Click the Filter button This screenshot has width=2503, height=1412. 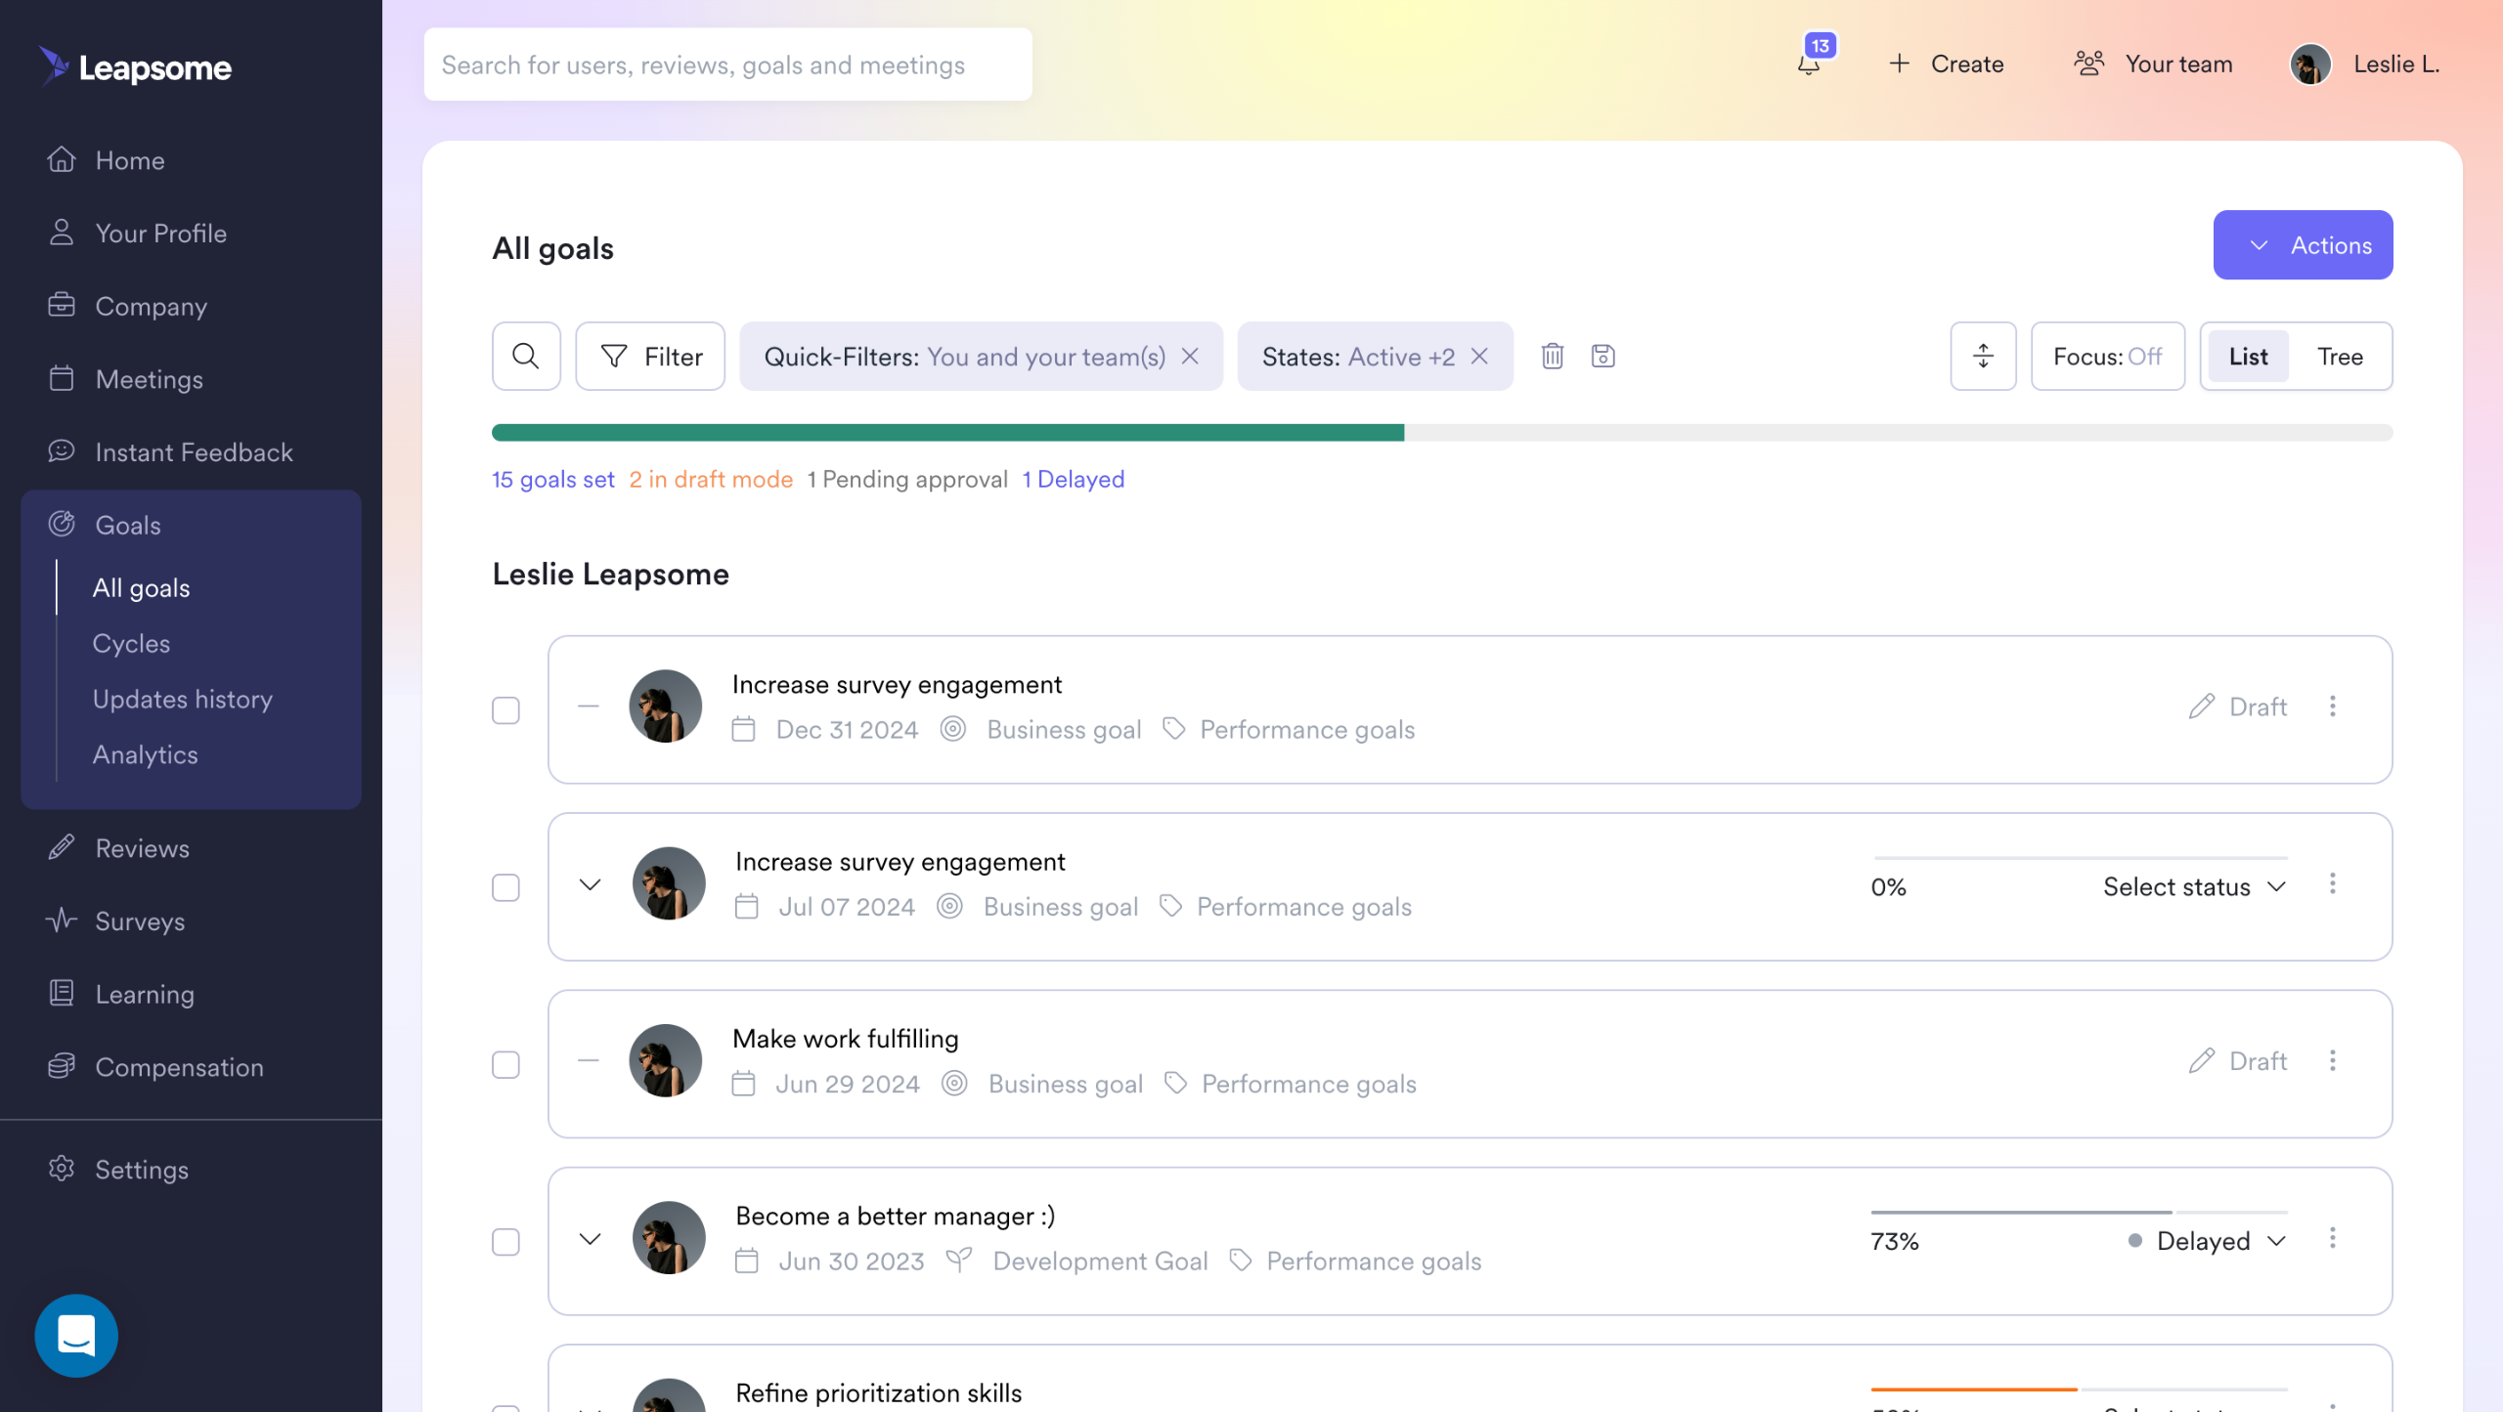(x=650, y=356)
